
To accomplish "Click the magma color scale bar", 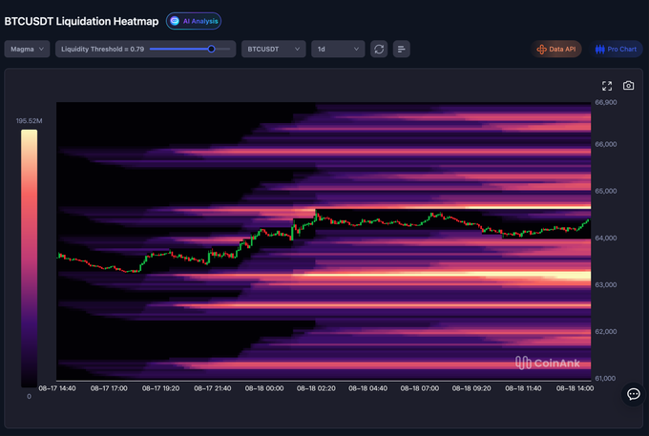I will click(29, 259).
